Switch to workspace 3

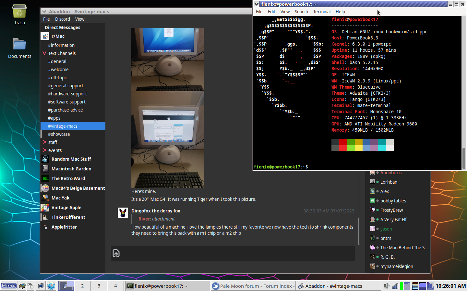point(99,286)
